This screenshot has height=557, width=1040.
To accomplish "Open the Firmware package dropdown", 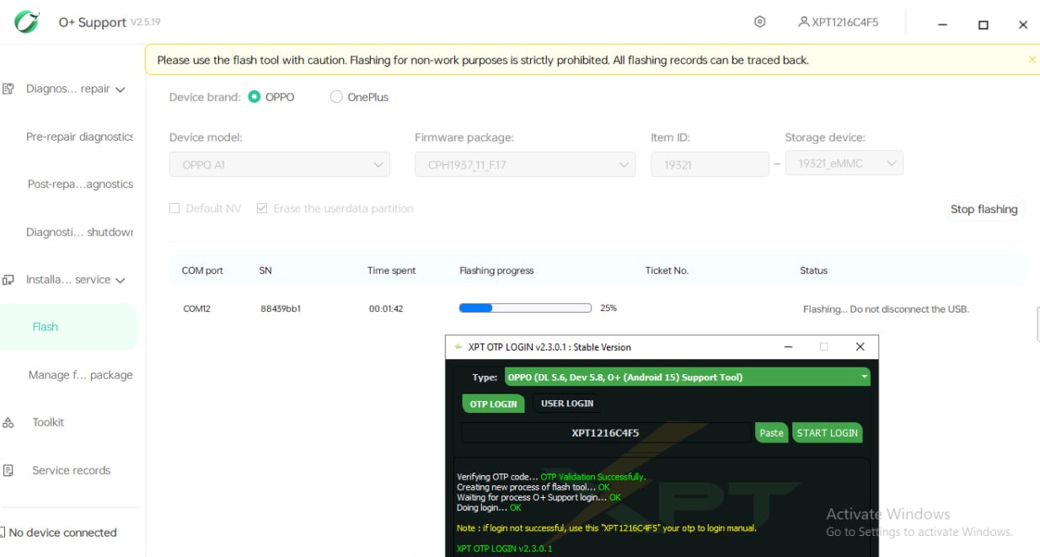I will tap(525, 165).
